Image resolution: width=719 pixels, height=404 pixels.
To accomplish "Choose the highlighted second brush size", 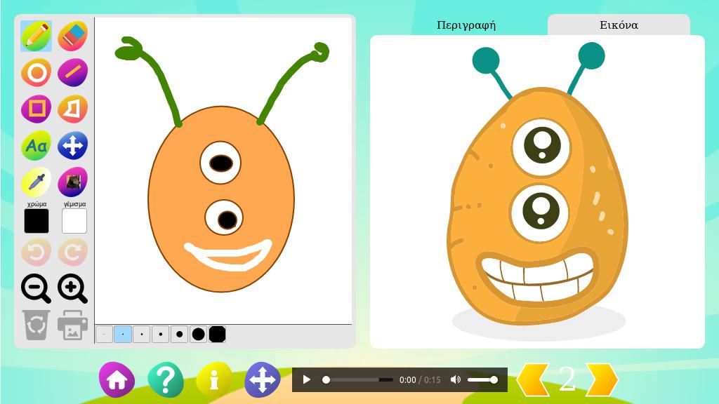I will 123,335.
